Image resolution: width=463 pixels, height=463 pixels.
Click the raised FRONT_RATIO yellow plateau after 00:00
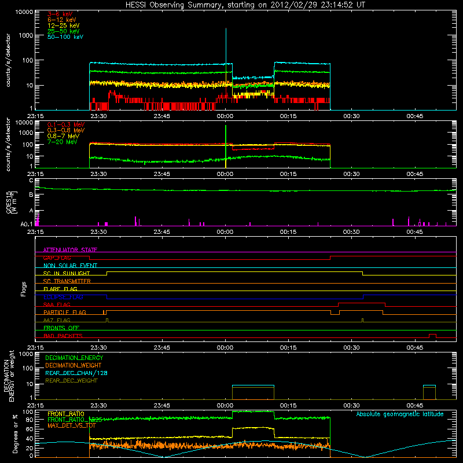click(x=253, y=428)
